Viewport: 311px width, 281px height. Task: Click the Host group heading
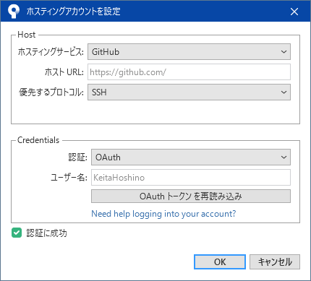pyautogui.click(x=27, y=35)
